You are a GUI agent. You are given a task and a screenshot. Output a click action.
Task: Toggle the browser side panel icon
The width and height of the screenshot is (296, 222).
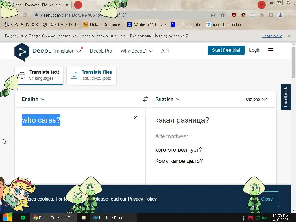(x=271, y=15)
